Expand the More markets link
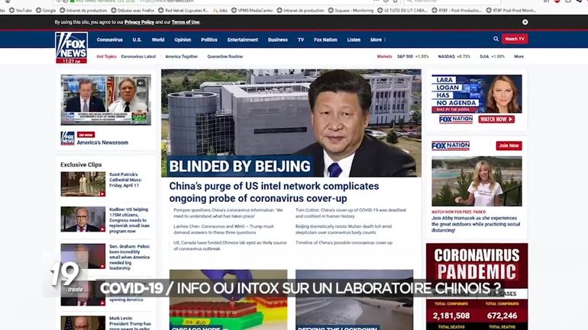588x330 pixels. pyautogui.click(x=519, y=56)
